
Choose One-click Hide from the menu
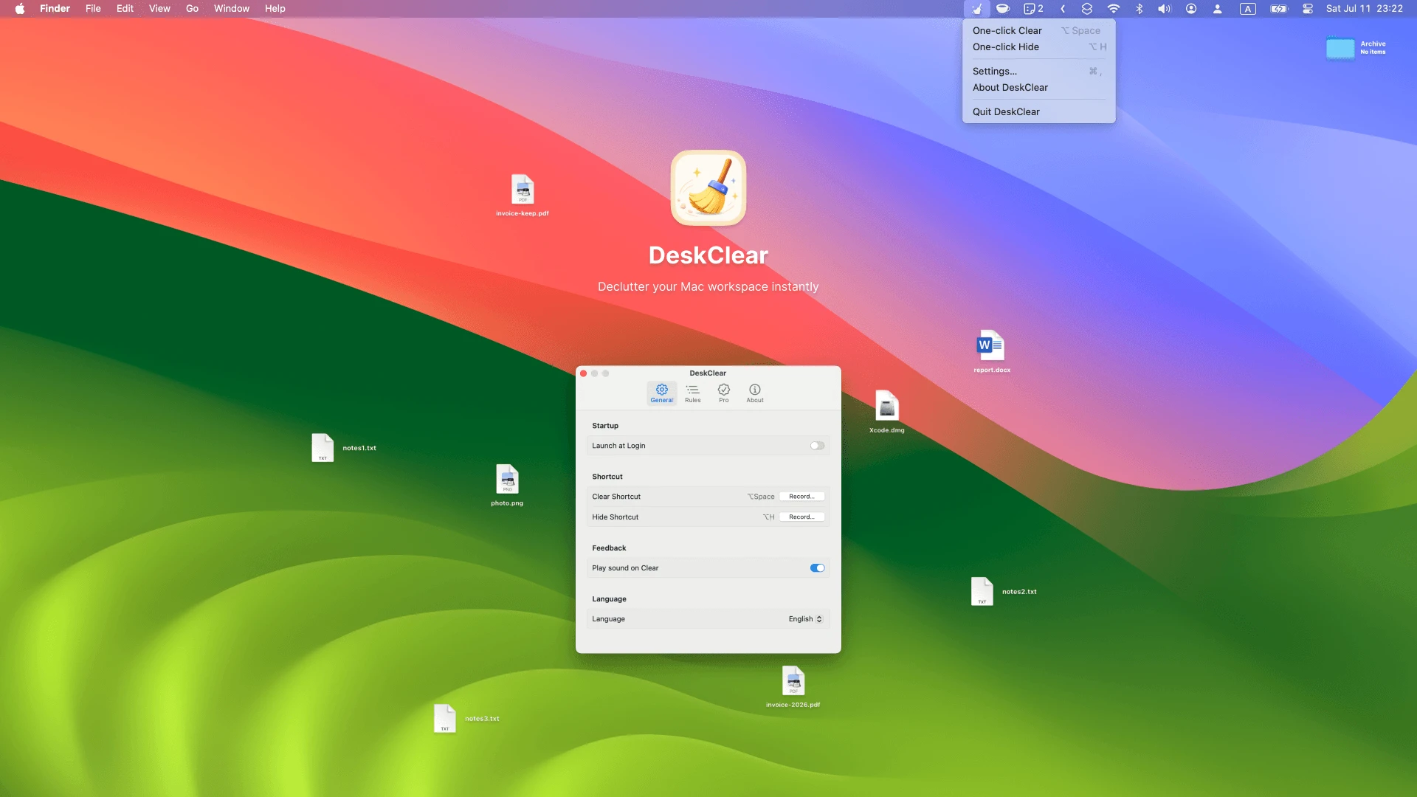click(1038, 46)
